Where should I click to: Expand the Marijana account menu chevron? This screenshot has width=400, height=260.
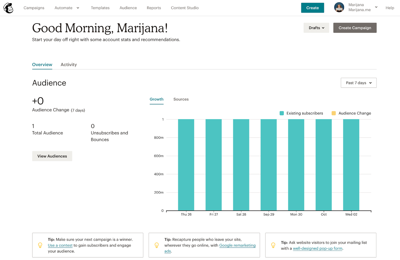coord(376,7)
